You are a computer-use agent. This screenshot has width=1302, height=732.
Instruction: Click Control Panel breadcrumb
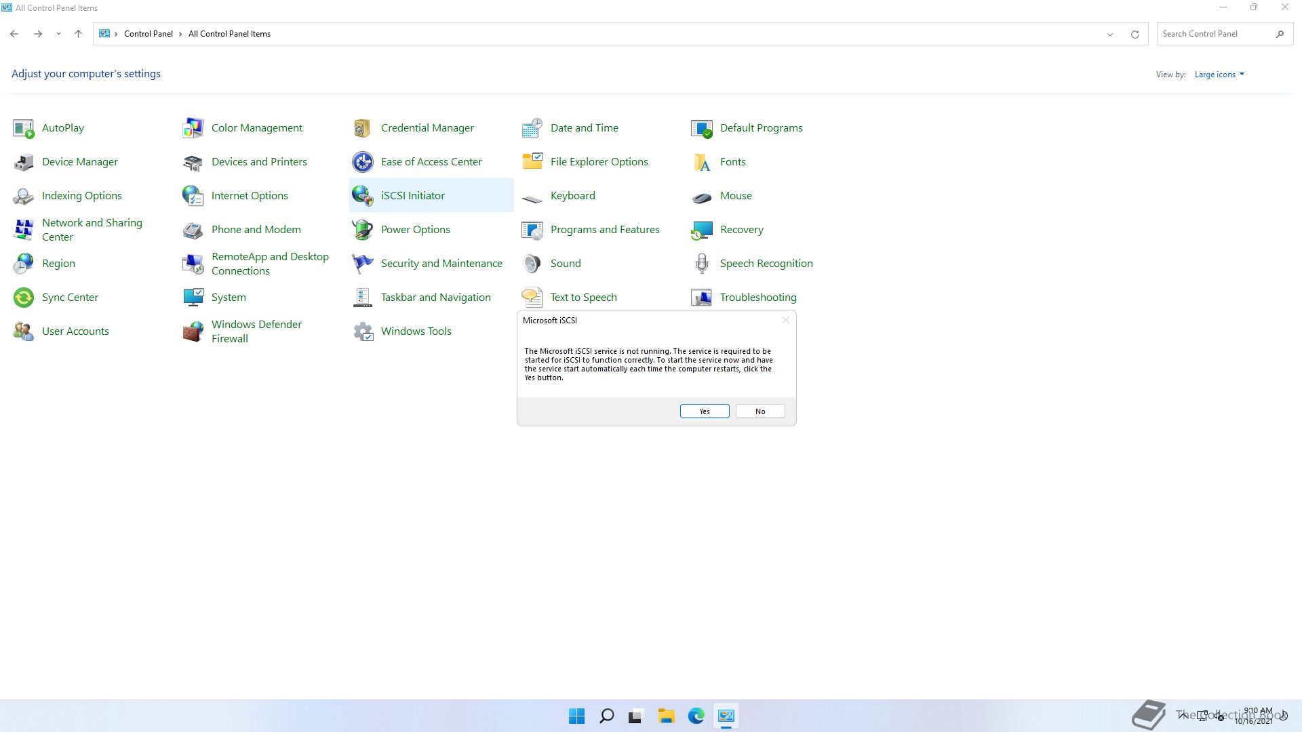[149, 34]
